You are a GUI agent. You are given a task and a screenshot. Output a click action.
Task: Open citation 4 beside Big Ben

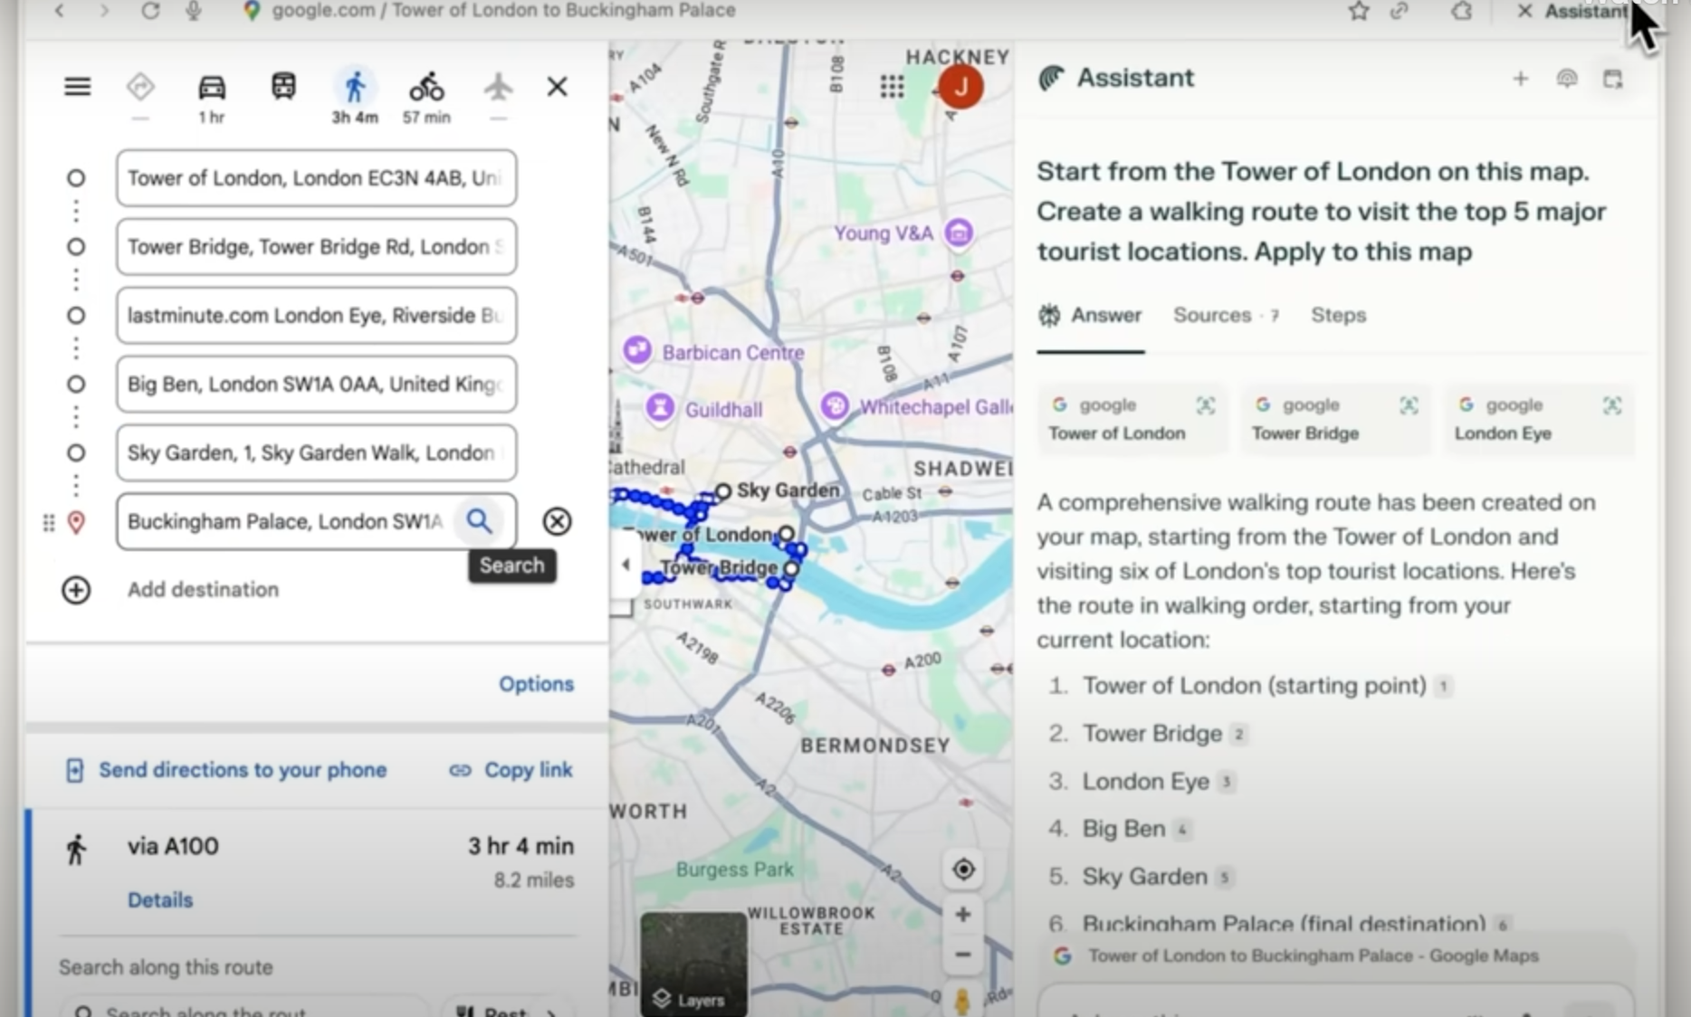[1181, 830]
